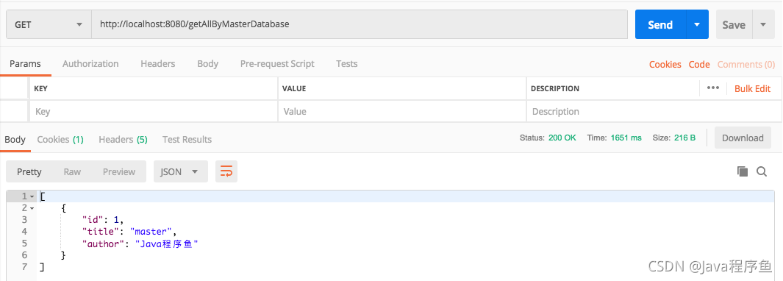Open Pre-request Script tab
This screenshot has width=783, height=281.
pos(277,64)
